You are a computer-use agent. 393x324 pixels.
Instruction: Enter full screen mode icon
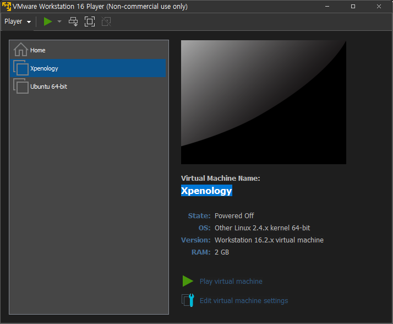point(90,21)
